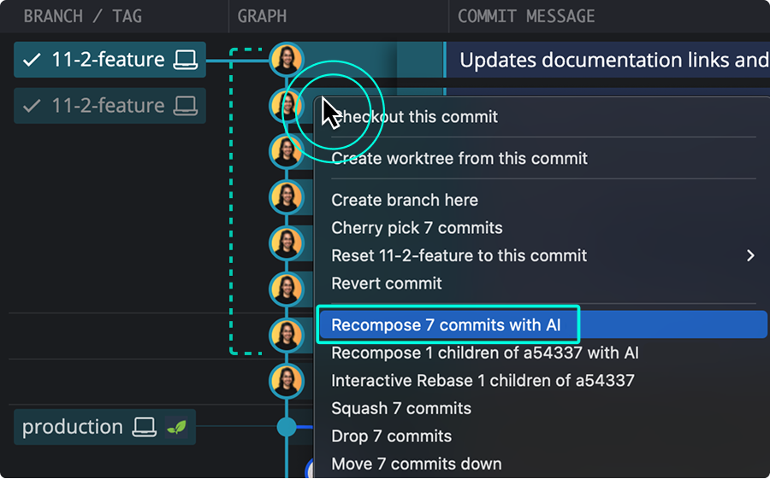Choose Create worktree from this commit
This screenshot has height=479, width=770.
click(x=459, y=158)
